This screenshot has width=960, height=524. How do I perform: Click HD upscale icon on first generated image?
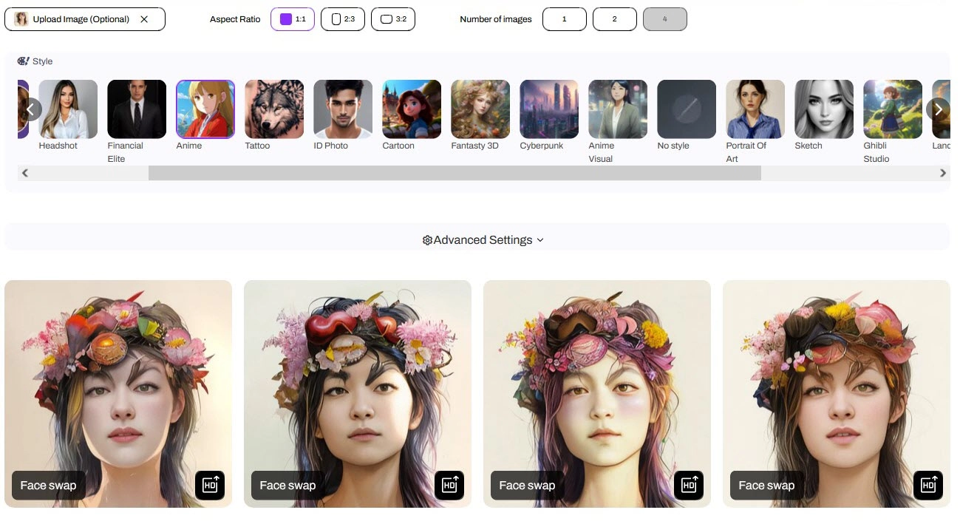click(210, 485)
